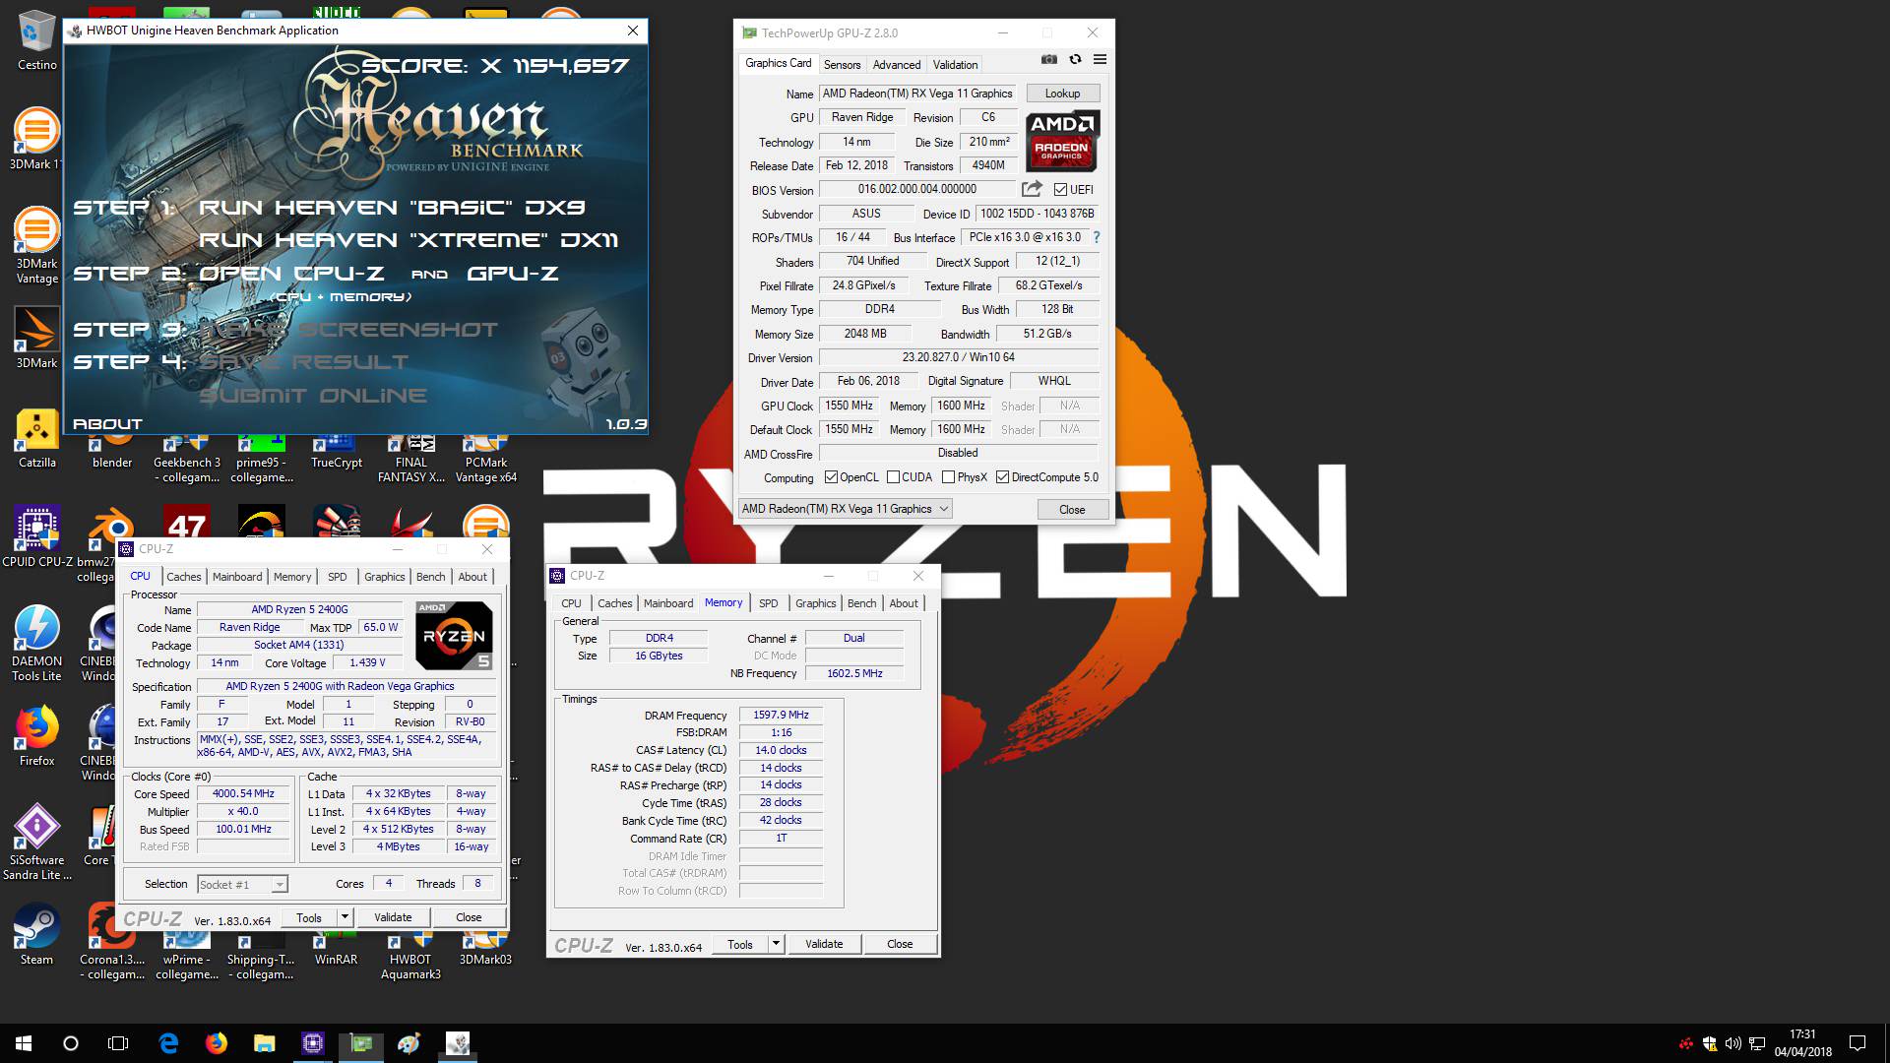The width and height of the screenshot is (1890, 1063).
Task: Open the WinRAR desktop shortcut
Action: pyautogui.click(x=336, y=950)
